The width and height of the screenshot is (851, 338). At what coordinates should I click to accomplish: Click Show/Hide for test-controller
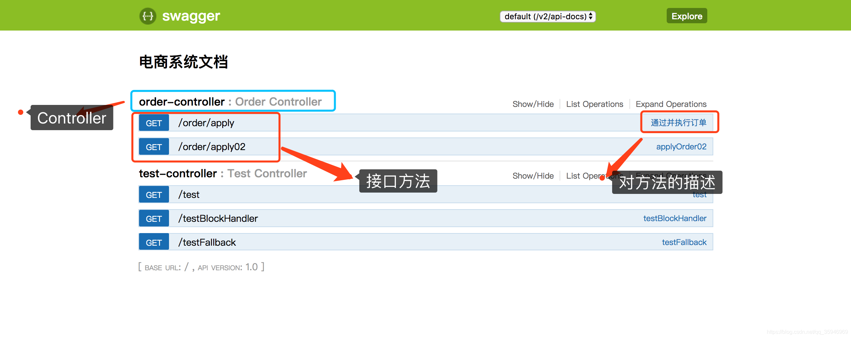tap(533, 176)
